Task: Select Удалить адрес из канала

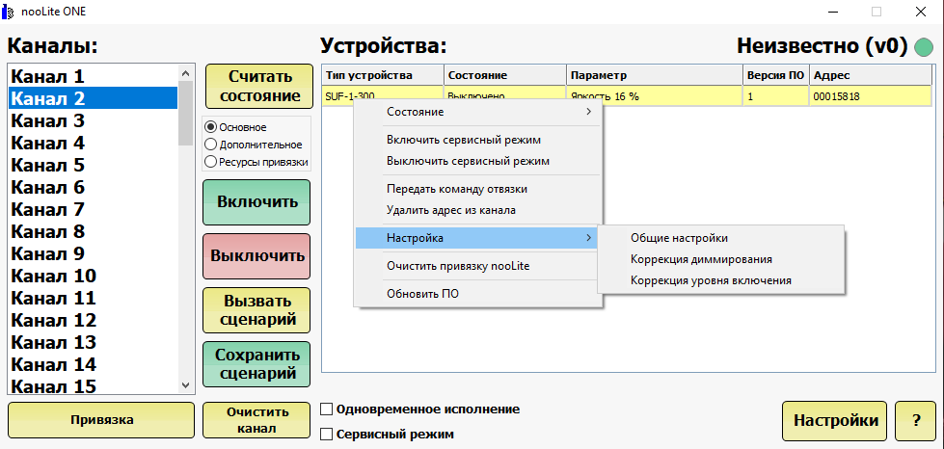Action: pos(478,211)
